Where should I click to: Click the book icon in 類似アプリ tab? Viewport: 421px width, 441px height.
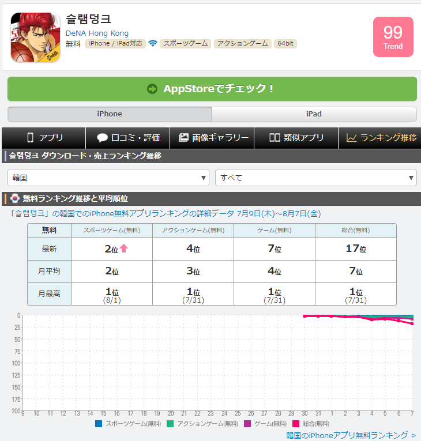point(275,138)
